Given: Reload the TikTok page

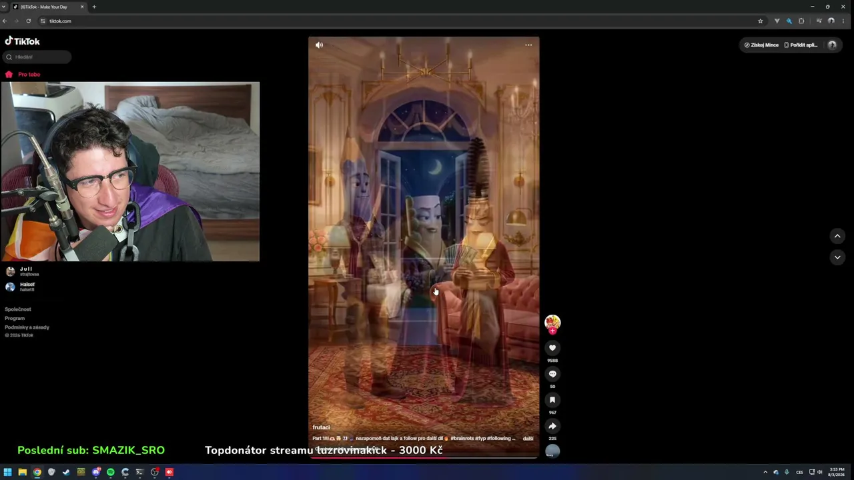Looking at the screenshot, I should tap(28, 21).
